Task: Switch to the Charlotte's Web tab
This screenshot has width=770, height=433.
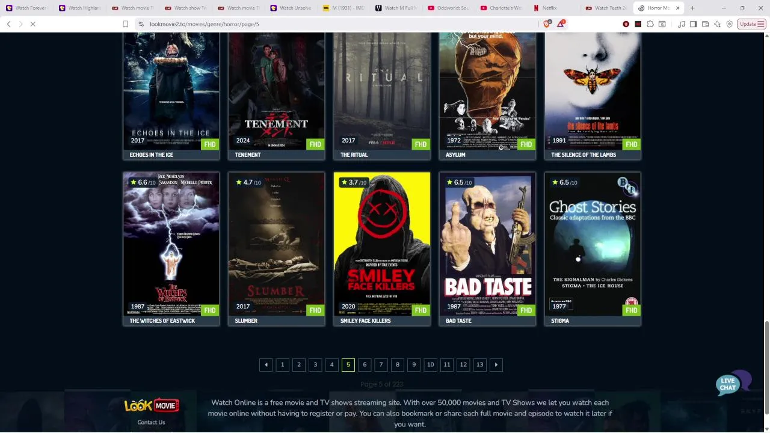Action: click(502, 8)
